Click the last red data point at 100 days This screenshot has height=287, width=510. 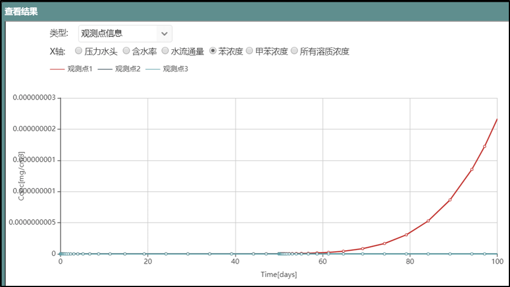tap(497, 119)
